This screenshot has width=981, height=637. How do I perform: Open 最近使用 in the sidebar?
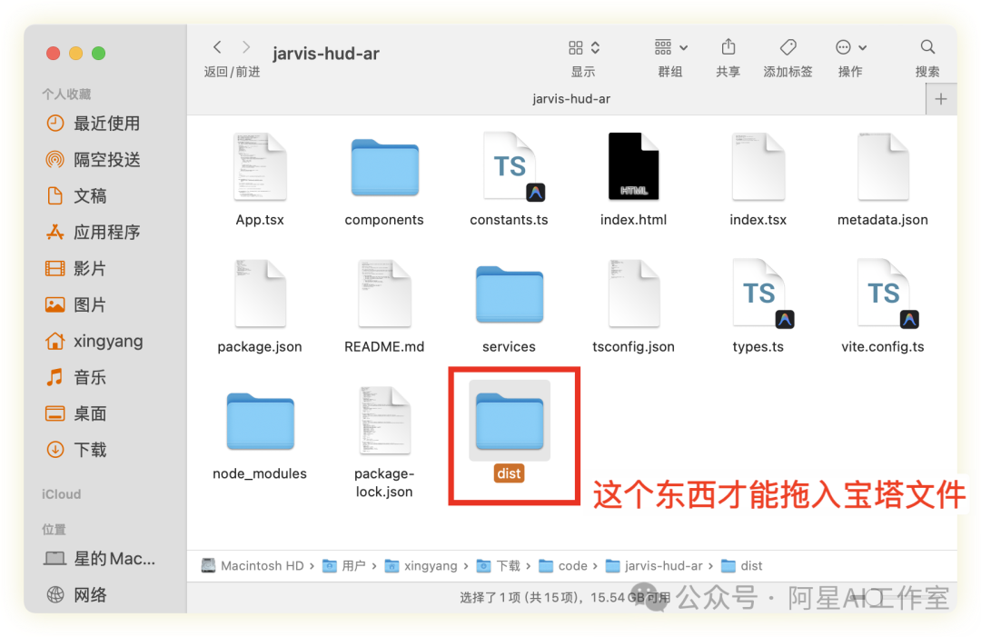[94, 124]
